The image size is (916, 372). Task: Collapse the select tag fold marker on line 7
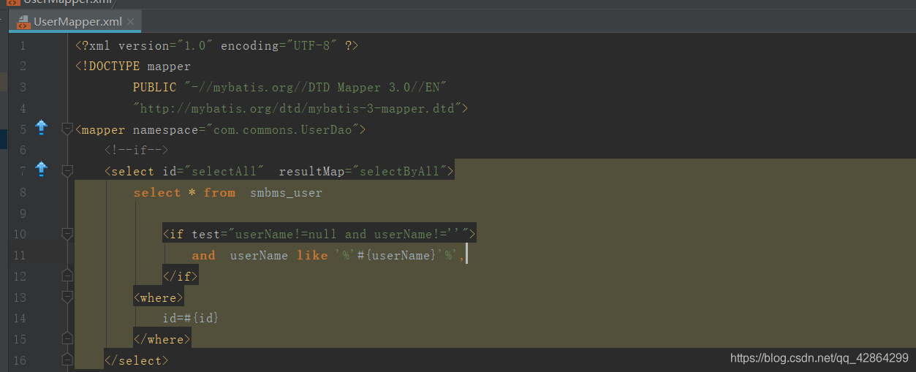pos(67,171)
